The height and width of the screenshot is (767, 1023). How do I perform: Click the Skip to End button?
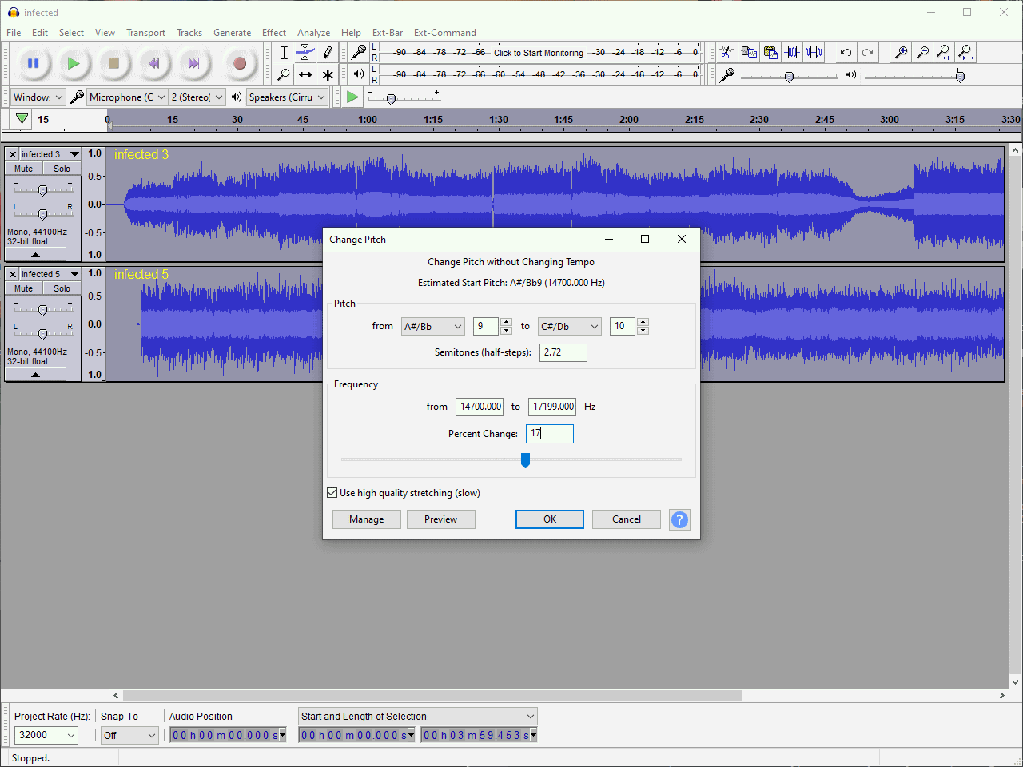[x=193, y=63]
